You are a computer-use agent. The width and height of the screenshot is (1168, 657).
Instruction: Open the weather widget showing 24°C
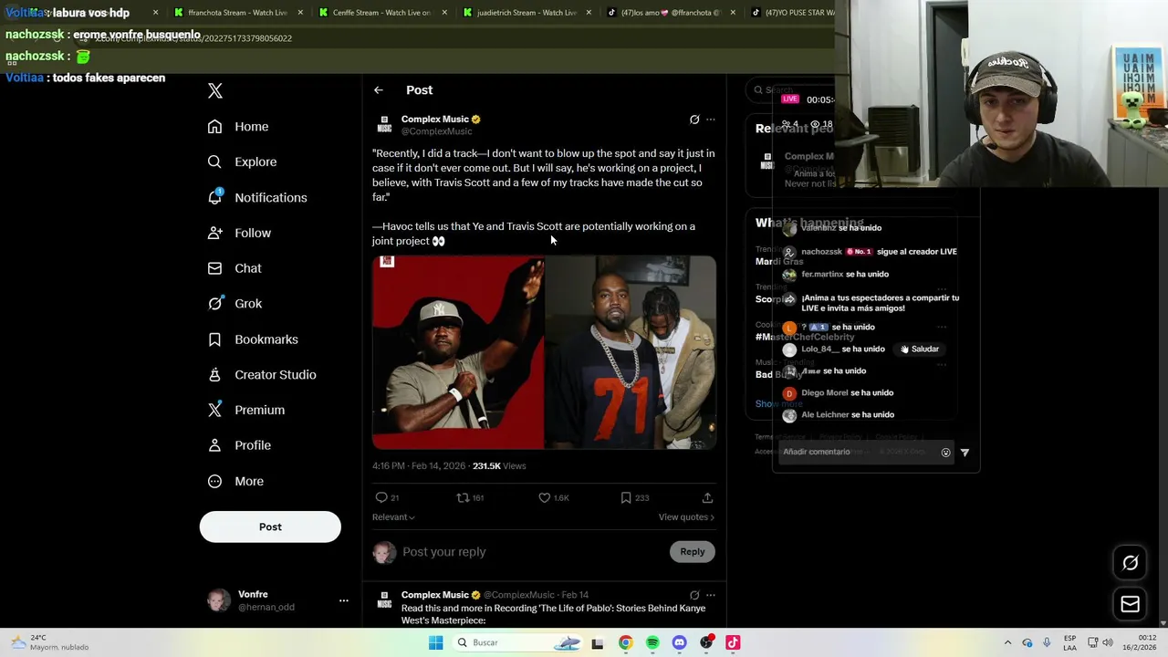(50, 643)
